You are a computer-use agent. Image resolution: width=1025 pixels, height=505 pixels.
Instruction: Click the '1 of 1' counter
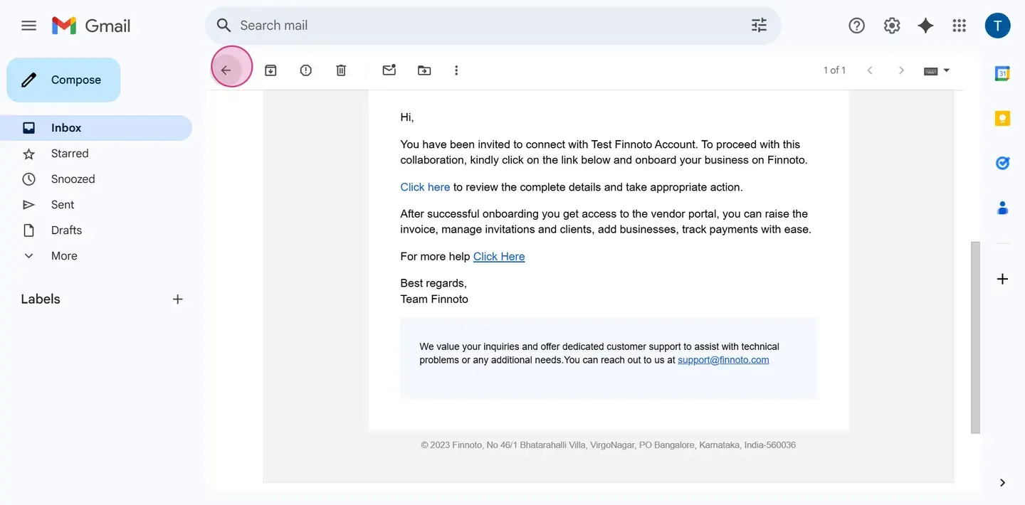pos(834,70)
